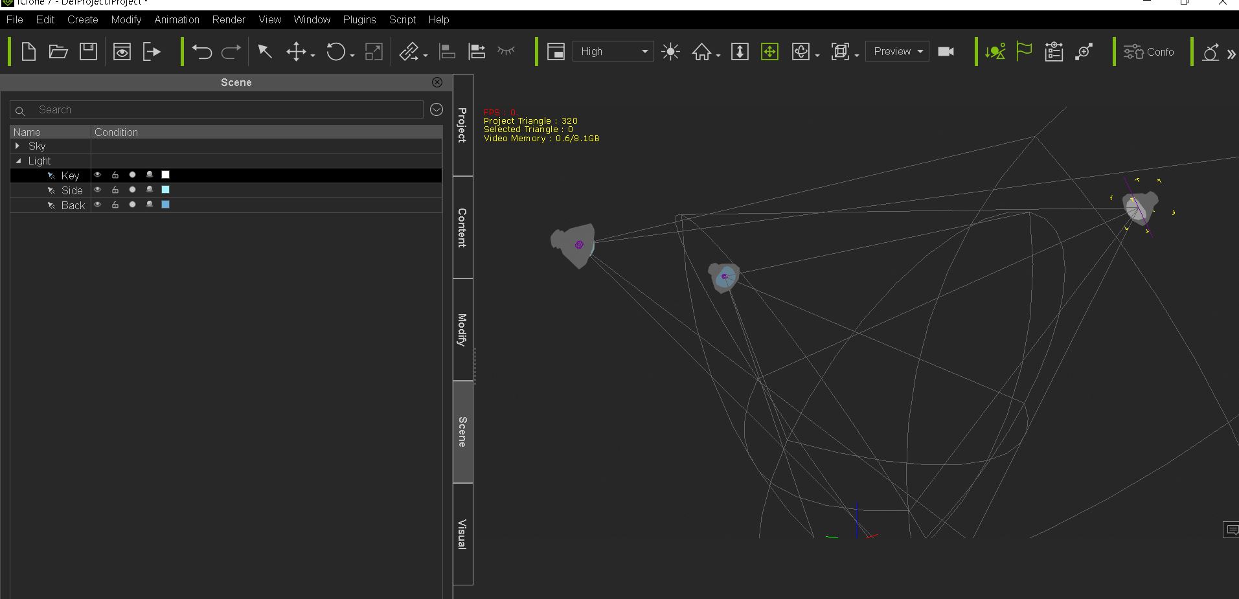This screenshot has height=599, width=1239.
Task: Open the Rotate tool dropdown arrow
Action: (352, 56)
